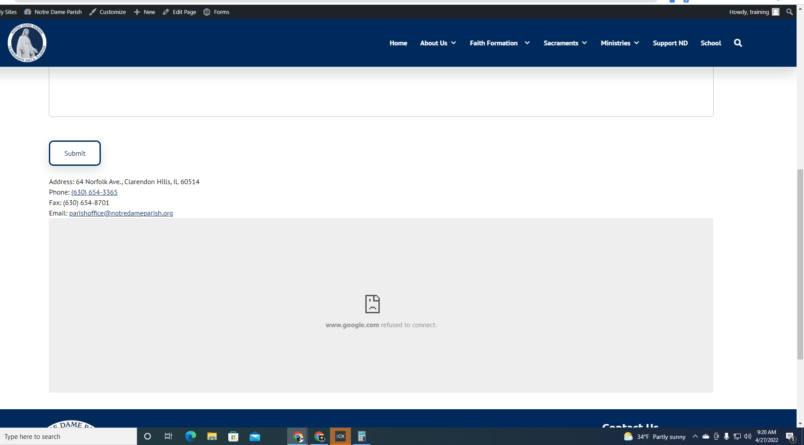Viewport: 804px width, 445px height.
Task: Open the Support ND page
Action: click(x=670, y=43)
